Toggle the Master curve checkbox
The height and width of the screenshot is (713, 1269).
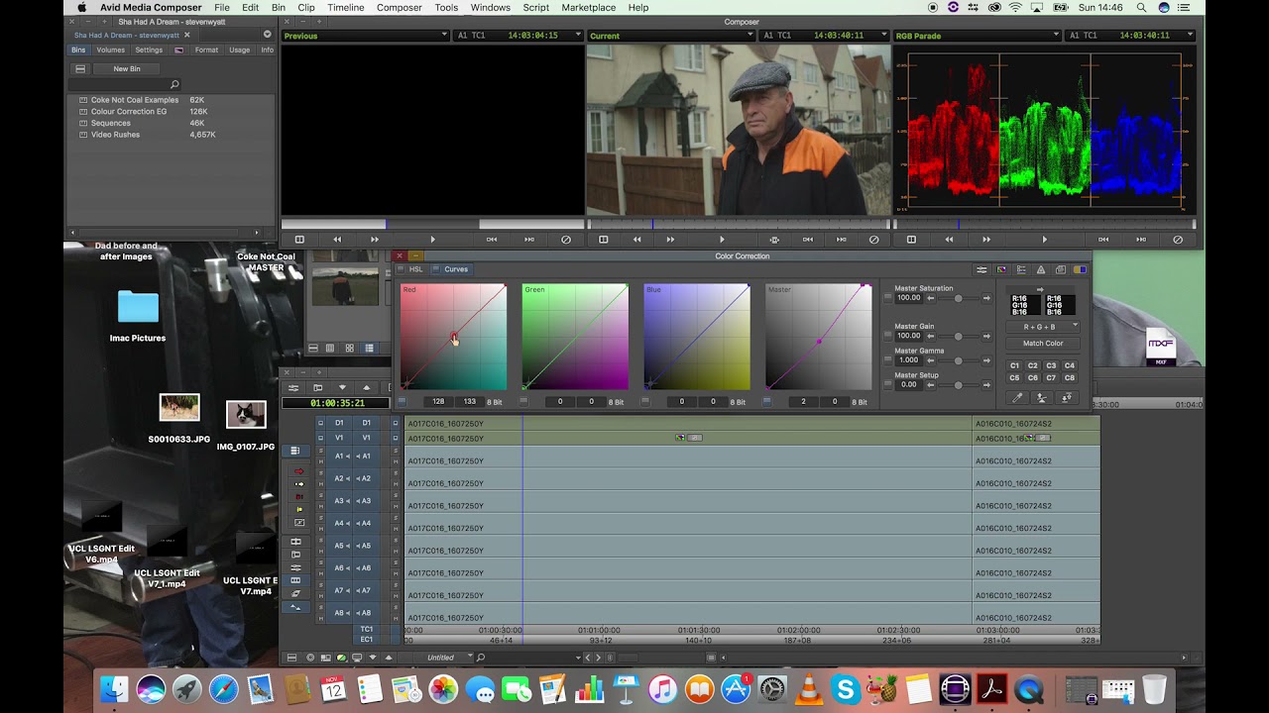pos(767,401)
